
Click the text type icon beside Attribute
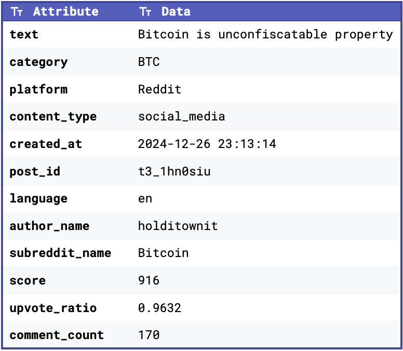(17, 11)
